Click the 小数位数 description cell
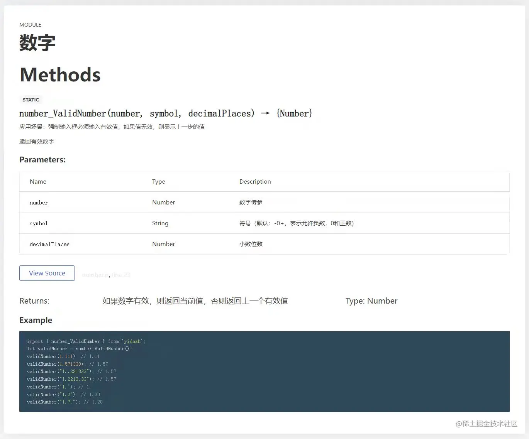This screenshot has height=439, width=529. click(x=251, y=244)
